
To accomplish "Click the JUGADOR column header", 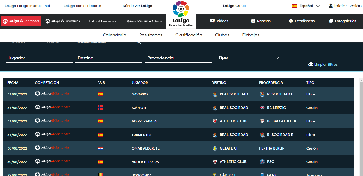I will point(140,82).
